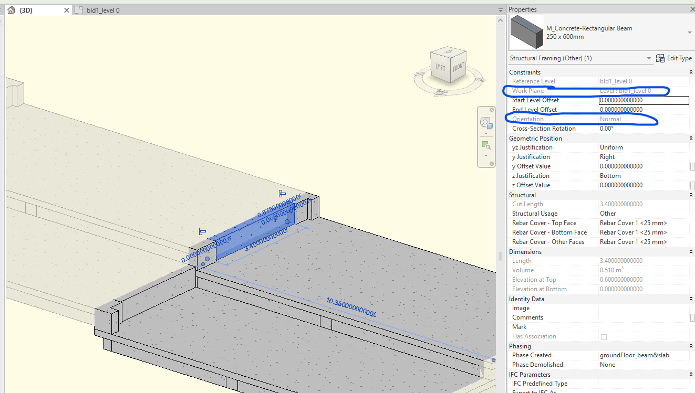This screenshot has height=393, width=695.
Task: Click the beam type thumbnail preview
Action: click(527, 32)
